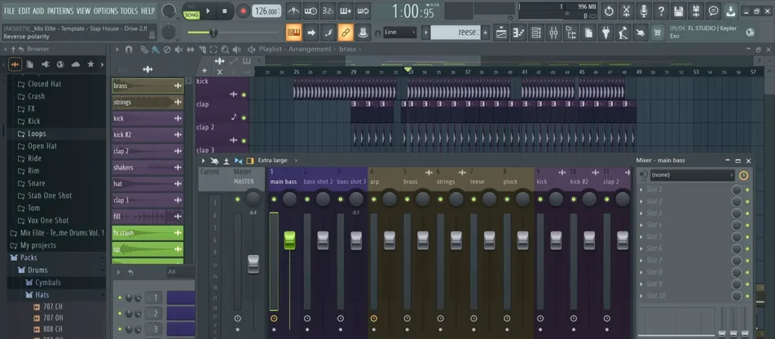Screen dimensions: 775x339
Task: Click the undo history icon
Action: coord(609,11)
